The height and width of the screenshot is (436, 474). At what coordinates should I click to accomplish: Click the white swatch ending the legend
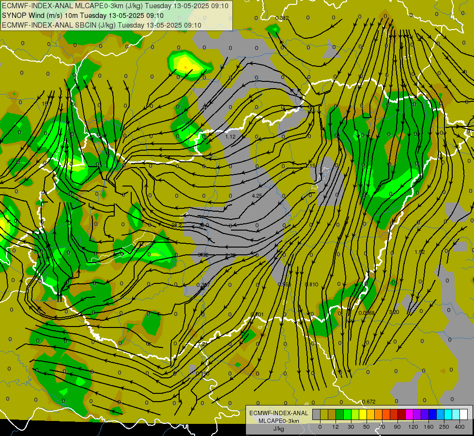pos(464,414)
